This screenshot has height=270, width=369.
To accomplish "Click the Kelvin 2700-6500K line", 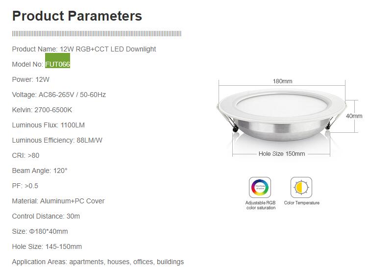I will pyautogui.click(x=42, y=110).
